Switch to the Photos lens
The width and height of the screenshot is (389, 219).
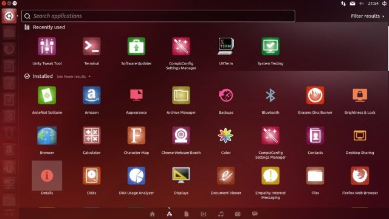tap(238, 214)
